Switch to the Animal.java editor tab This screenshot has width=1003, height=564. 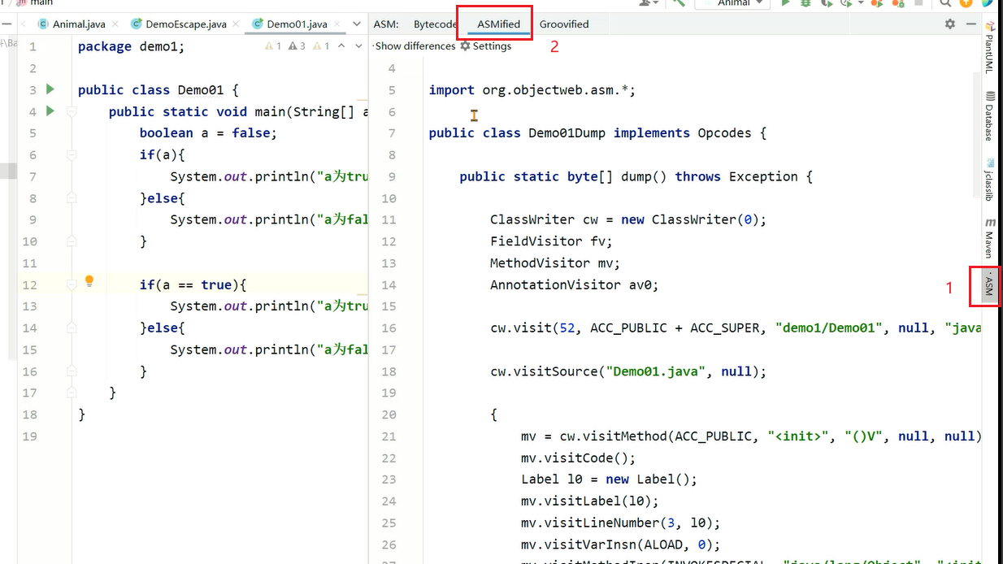(x=78, y=24)
